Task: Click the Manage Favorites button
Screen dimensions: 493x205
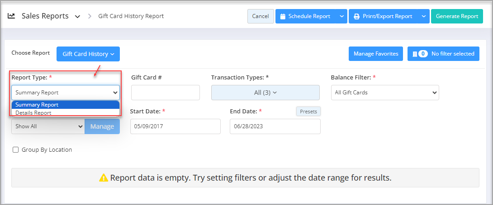Action: 376,54
